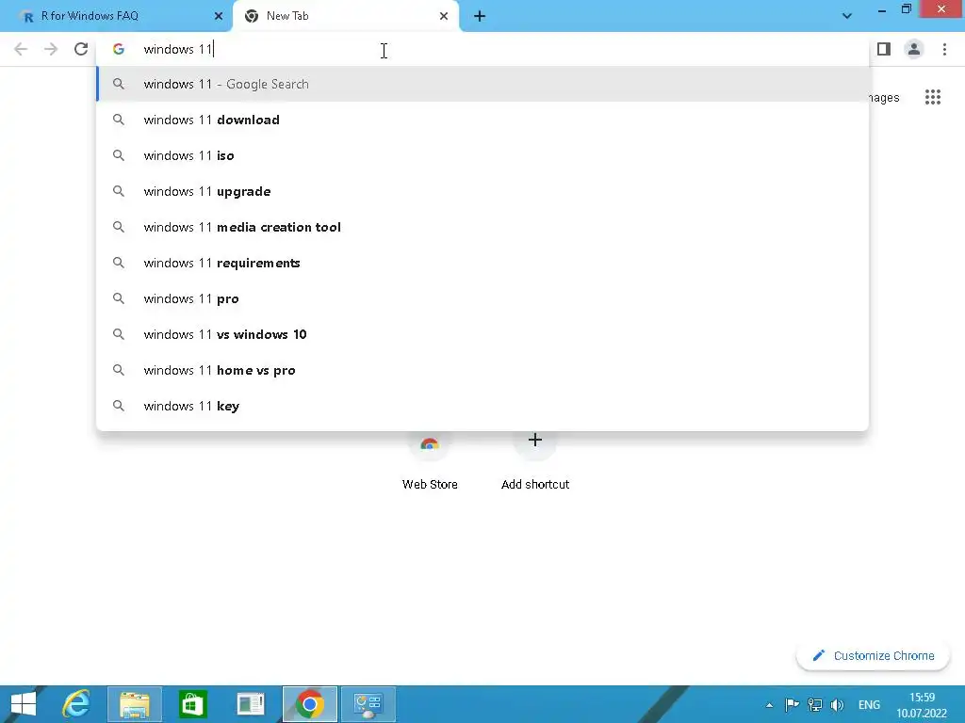Select suggestion windows 11 download

click(x=482, y=120)
